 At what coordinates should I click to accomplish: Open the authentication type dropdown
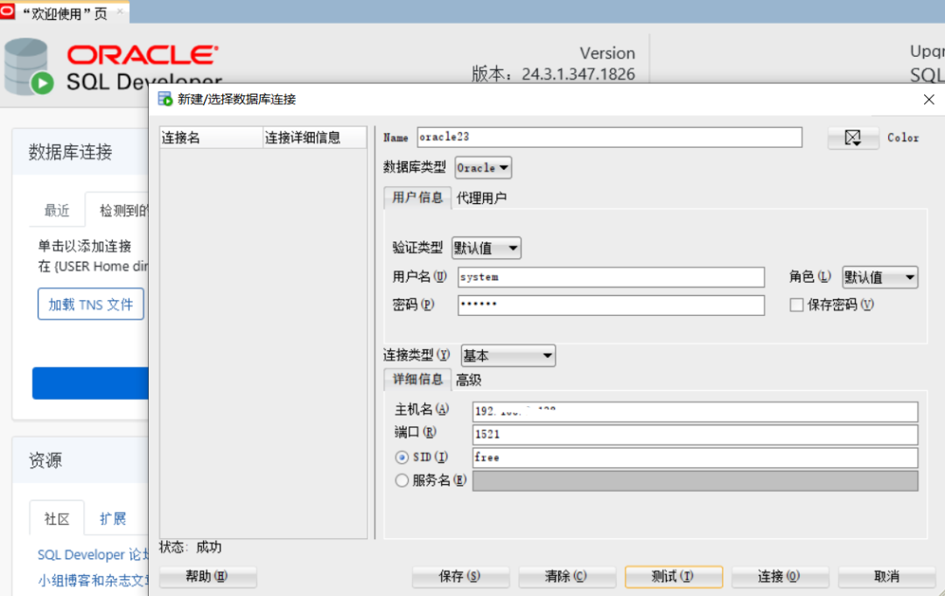pos(486,249)
